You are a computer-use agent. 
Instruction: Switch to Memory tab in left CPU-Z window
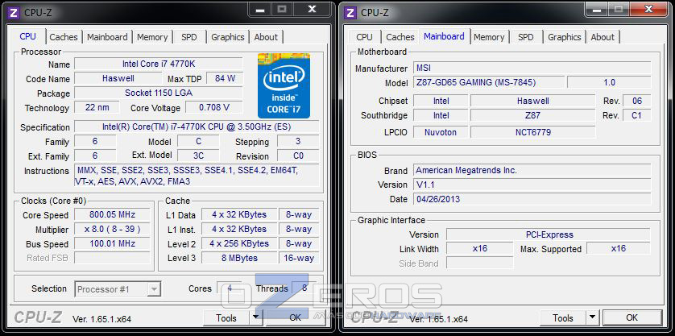pos(152,37)
